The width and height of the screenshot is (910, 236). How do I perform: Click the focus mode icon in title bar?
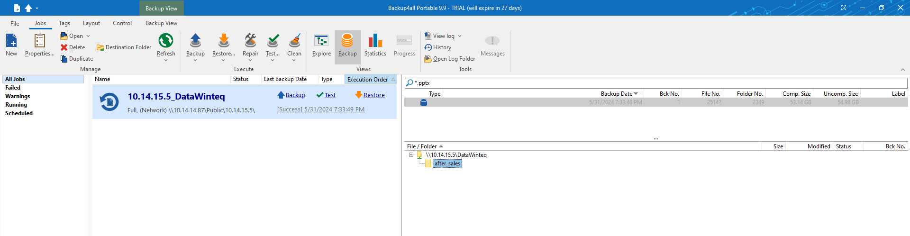coord(844,8)
